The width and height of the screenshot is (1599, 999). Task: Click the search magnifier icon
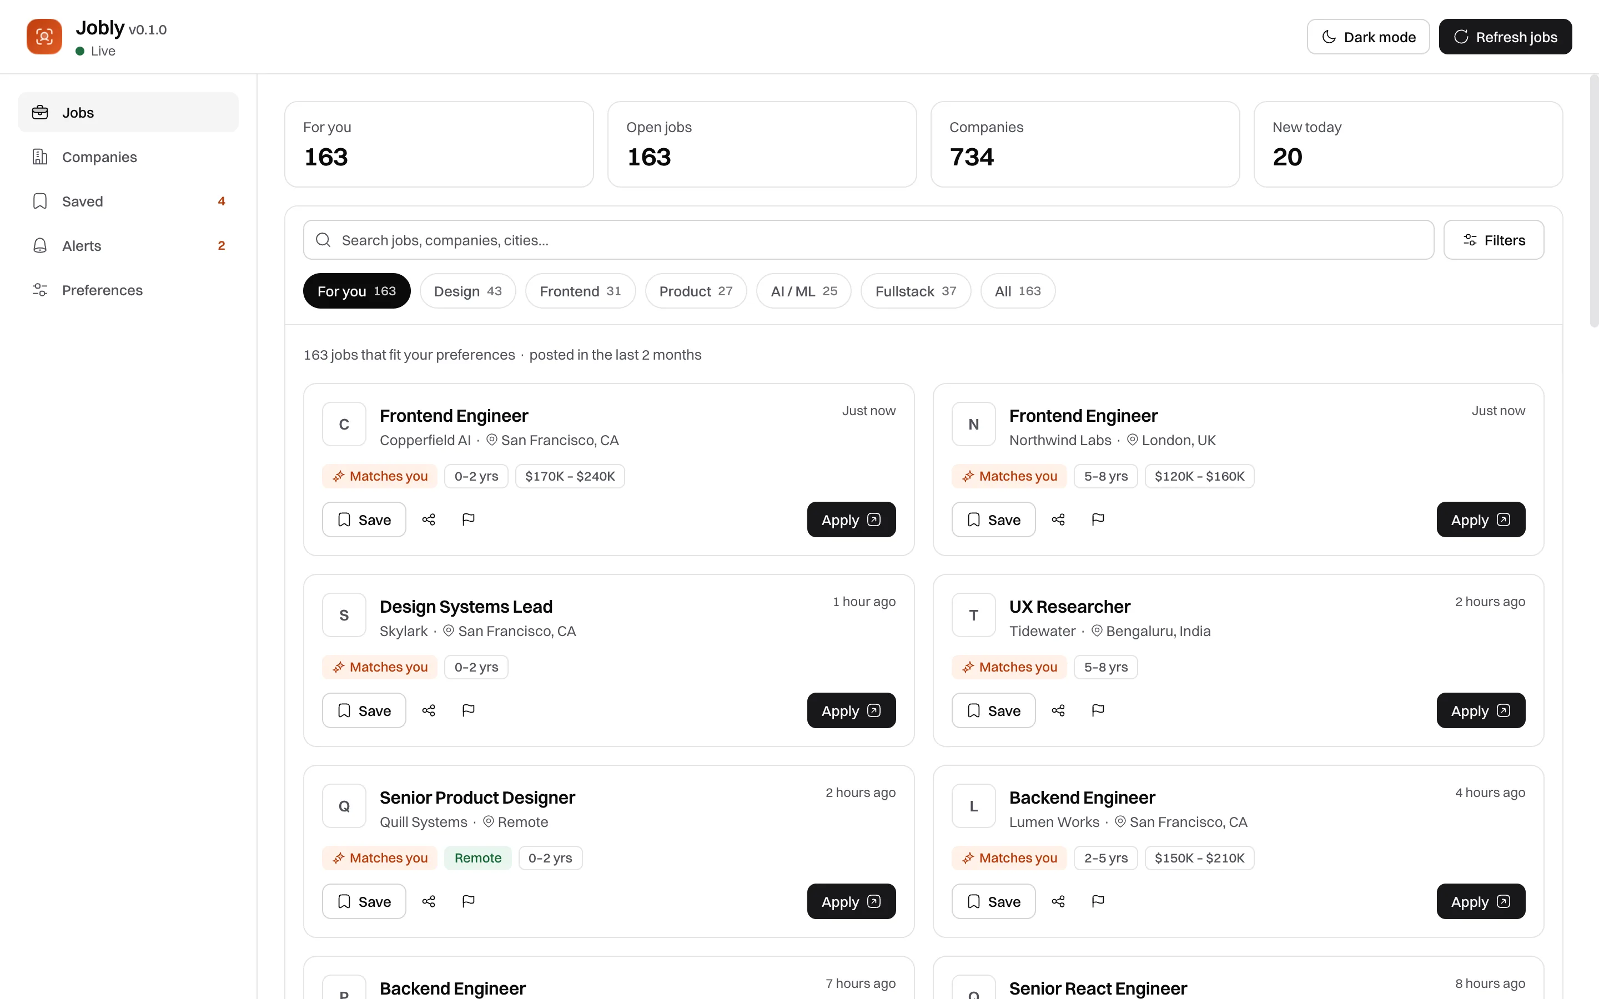323,240
